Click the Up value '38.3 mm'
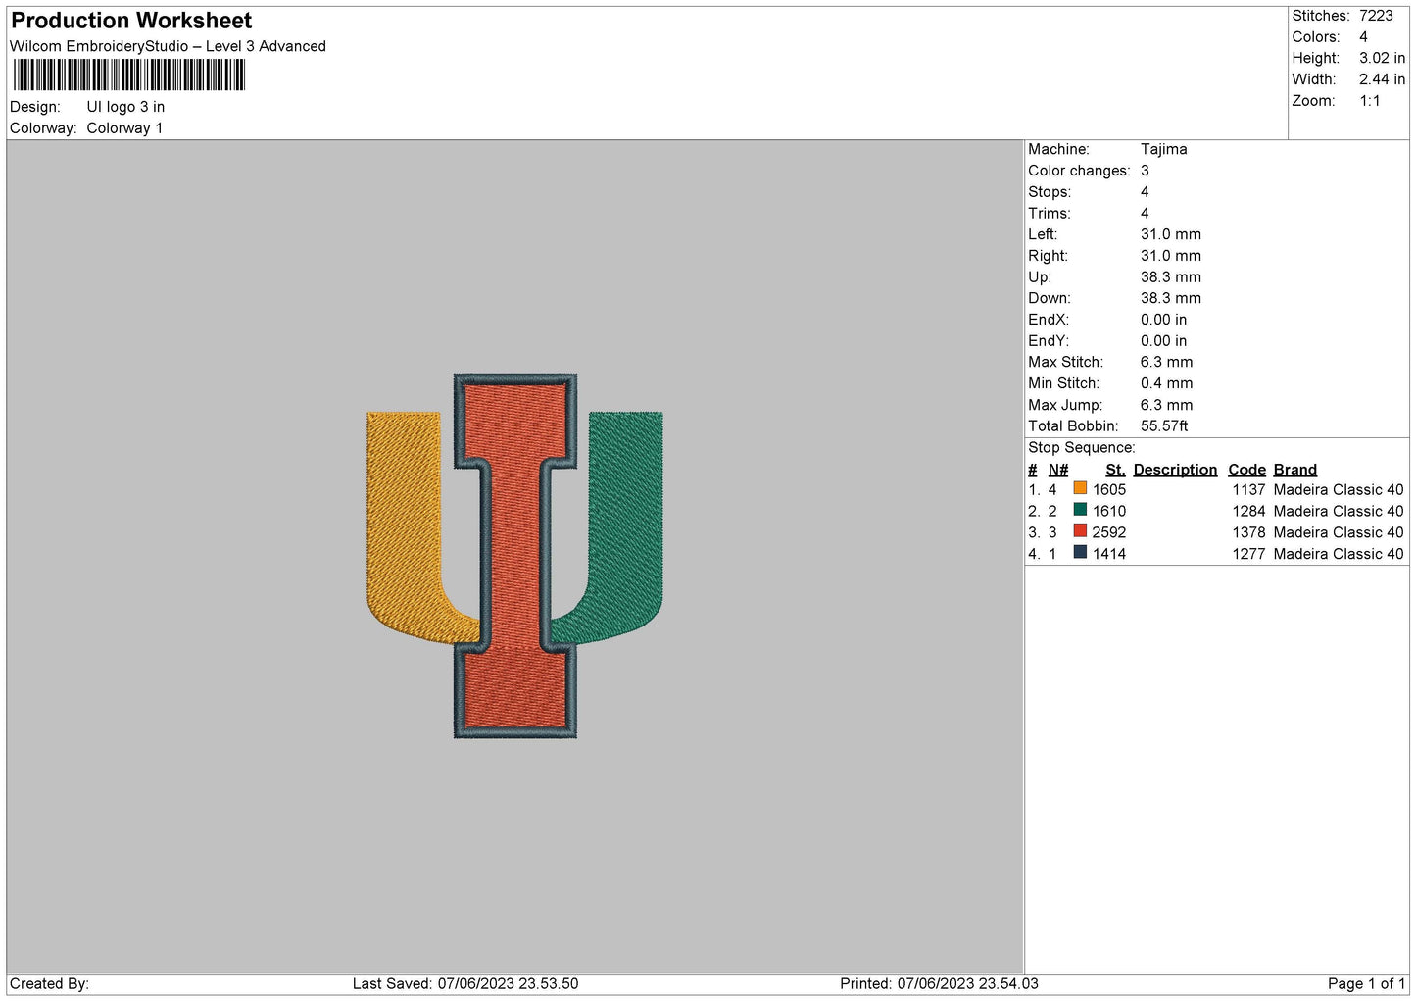This screenshot has height=1001, width=1416. [1170, 277]
